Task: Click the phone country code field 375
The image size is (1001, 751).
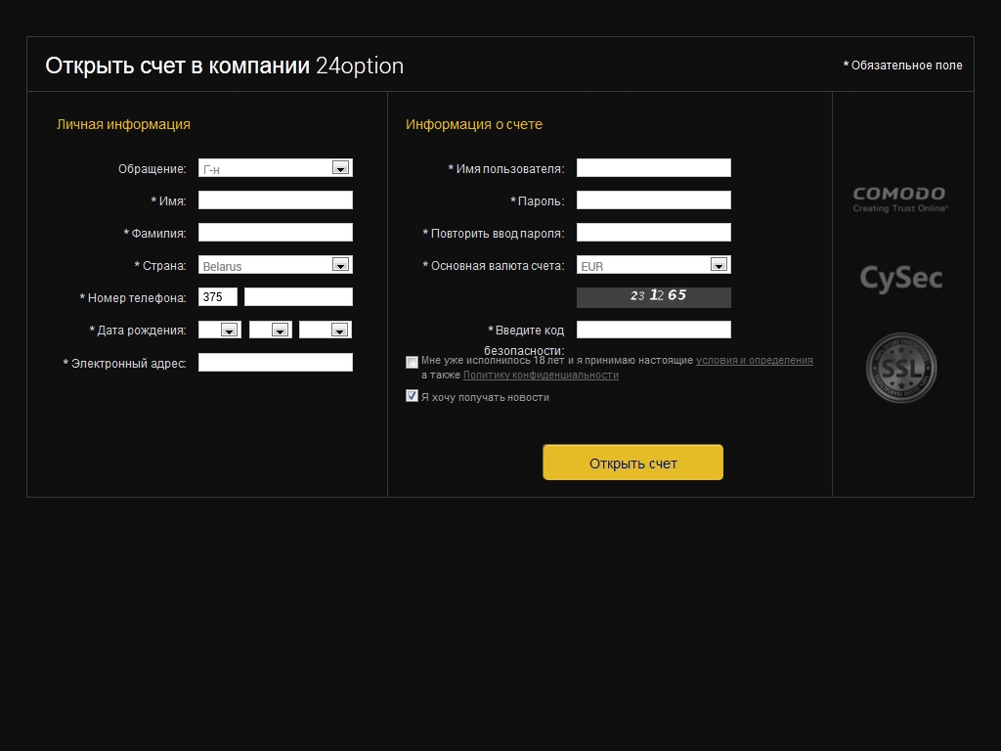Action: (x=218, y=297)
